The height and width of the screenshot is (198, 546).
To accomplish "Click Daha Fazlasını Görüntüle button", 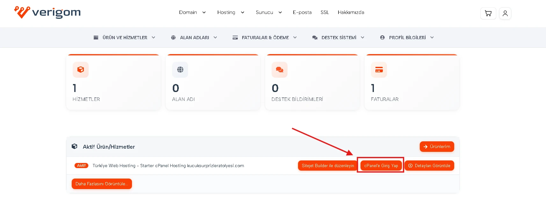I will point(102,184).
